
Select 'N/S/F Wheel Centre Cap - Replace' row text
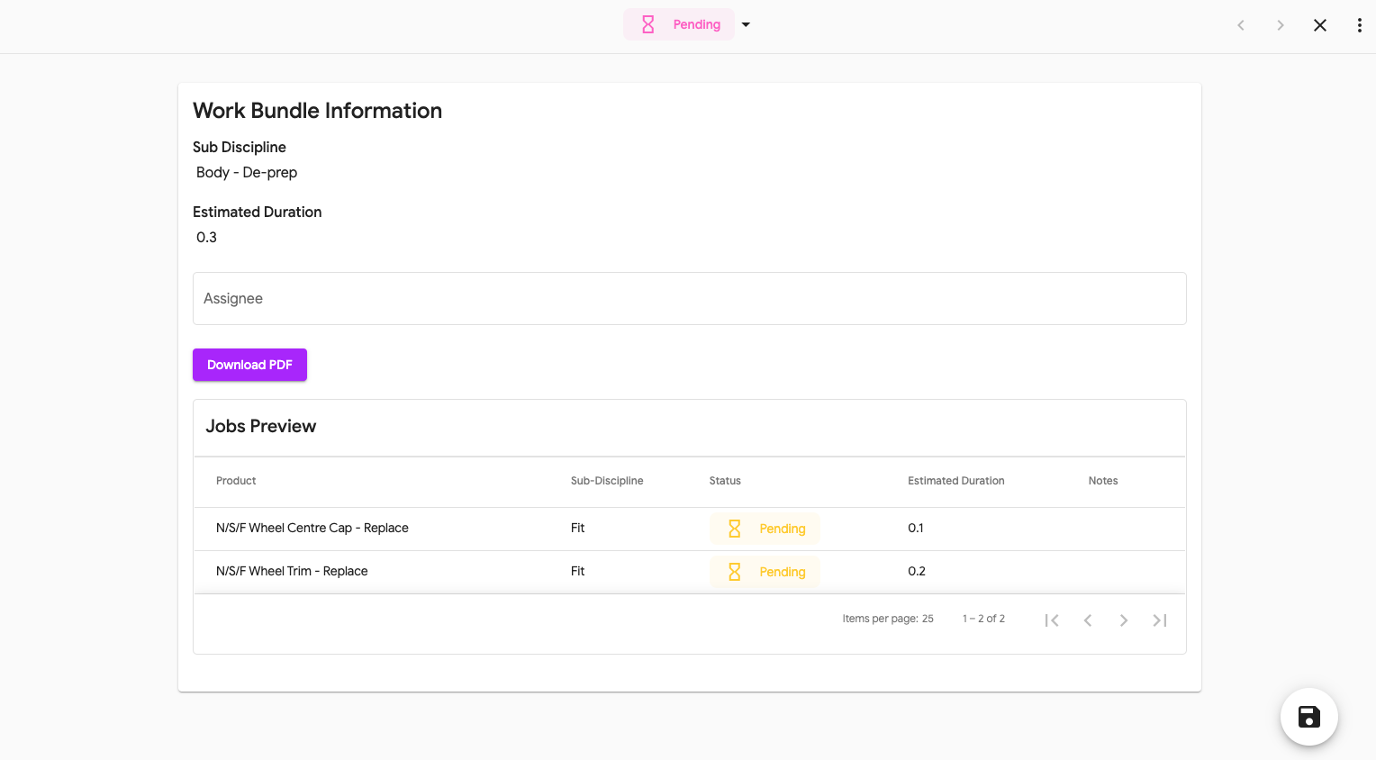312,528
